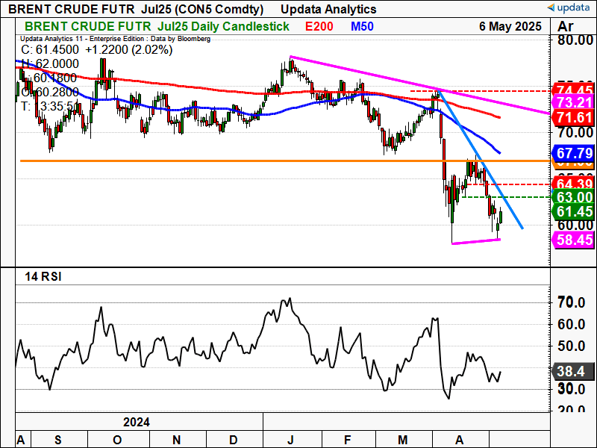This screenshot has height=448, width=597.
Task: Select the 64.39 red price label
Action: 573,184
